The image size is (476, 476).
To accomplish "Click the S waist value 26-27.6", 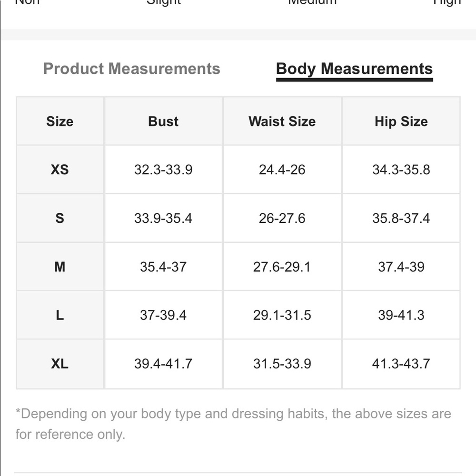I will 282,218.
